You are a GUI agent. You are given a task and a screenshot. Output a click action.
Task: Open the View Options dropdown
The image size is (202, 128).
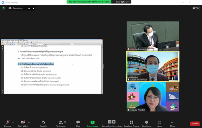point(123,2)
